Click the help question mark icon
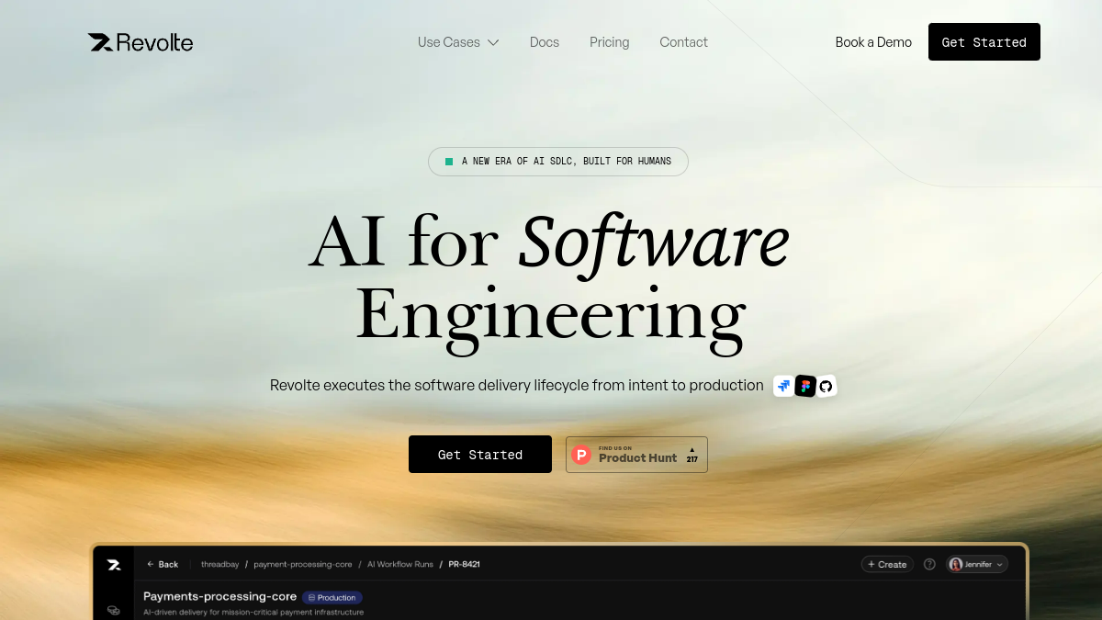Viewport: 1102px width, 620px height. click(x=929, y=564)
